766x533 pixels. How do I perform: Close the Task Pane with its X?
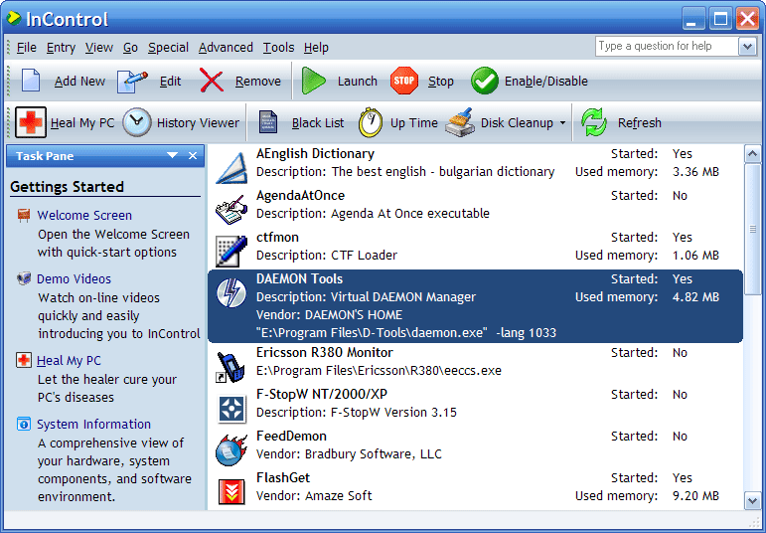pyautogui.click(x=193, y=155)
